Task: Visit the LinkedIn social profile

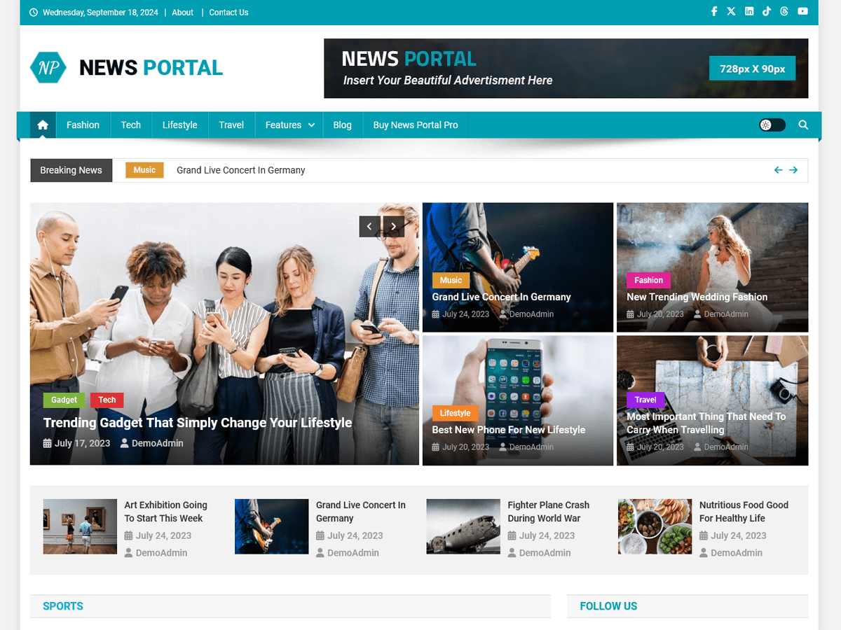Action: coord(748,11)
